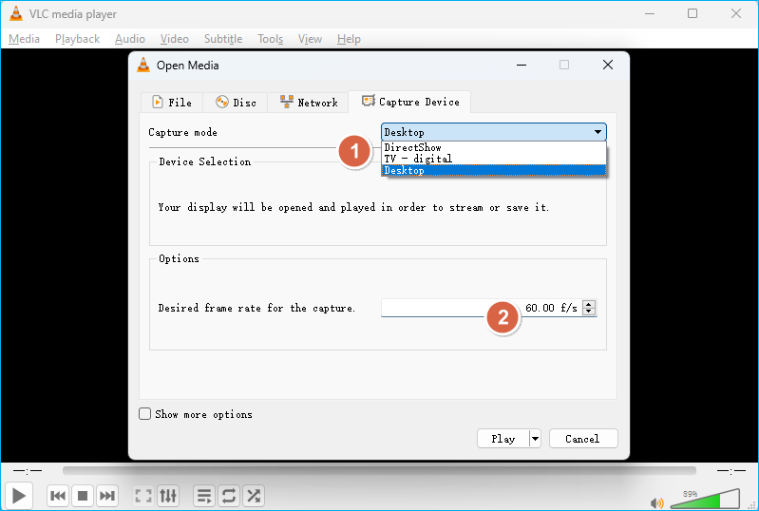
Task: Choose DirectShow from capture mode list
Action: (x=494, y=147)
